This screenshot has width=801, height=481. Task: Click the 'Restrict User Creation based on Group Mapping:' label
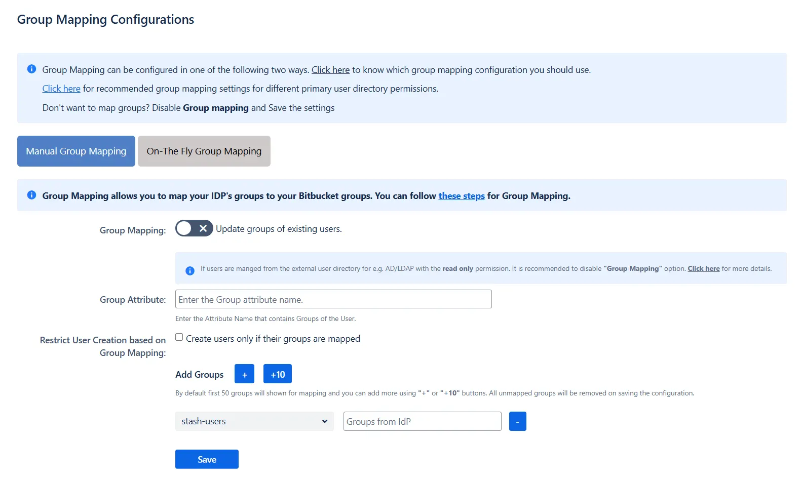click(x=103, y=346)
